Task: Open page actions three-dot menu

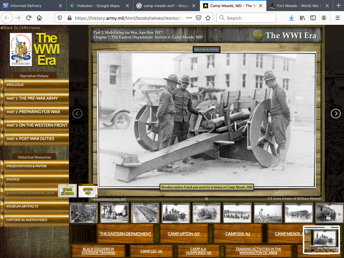Action: (189, 18)
